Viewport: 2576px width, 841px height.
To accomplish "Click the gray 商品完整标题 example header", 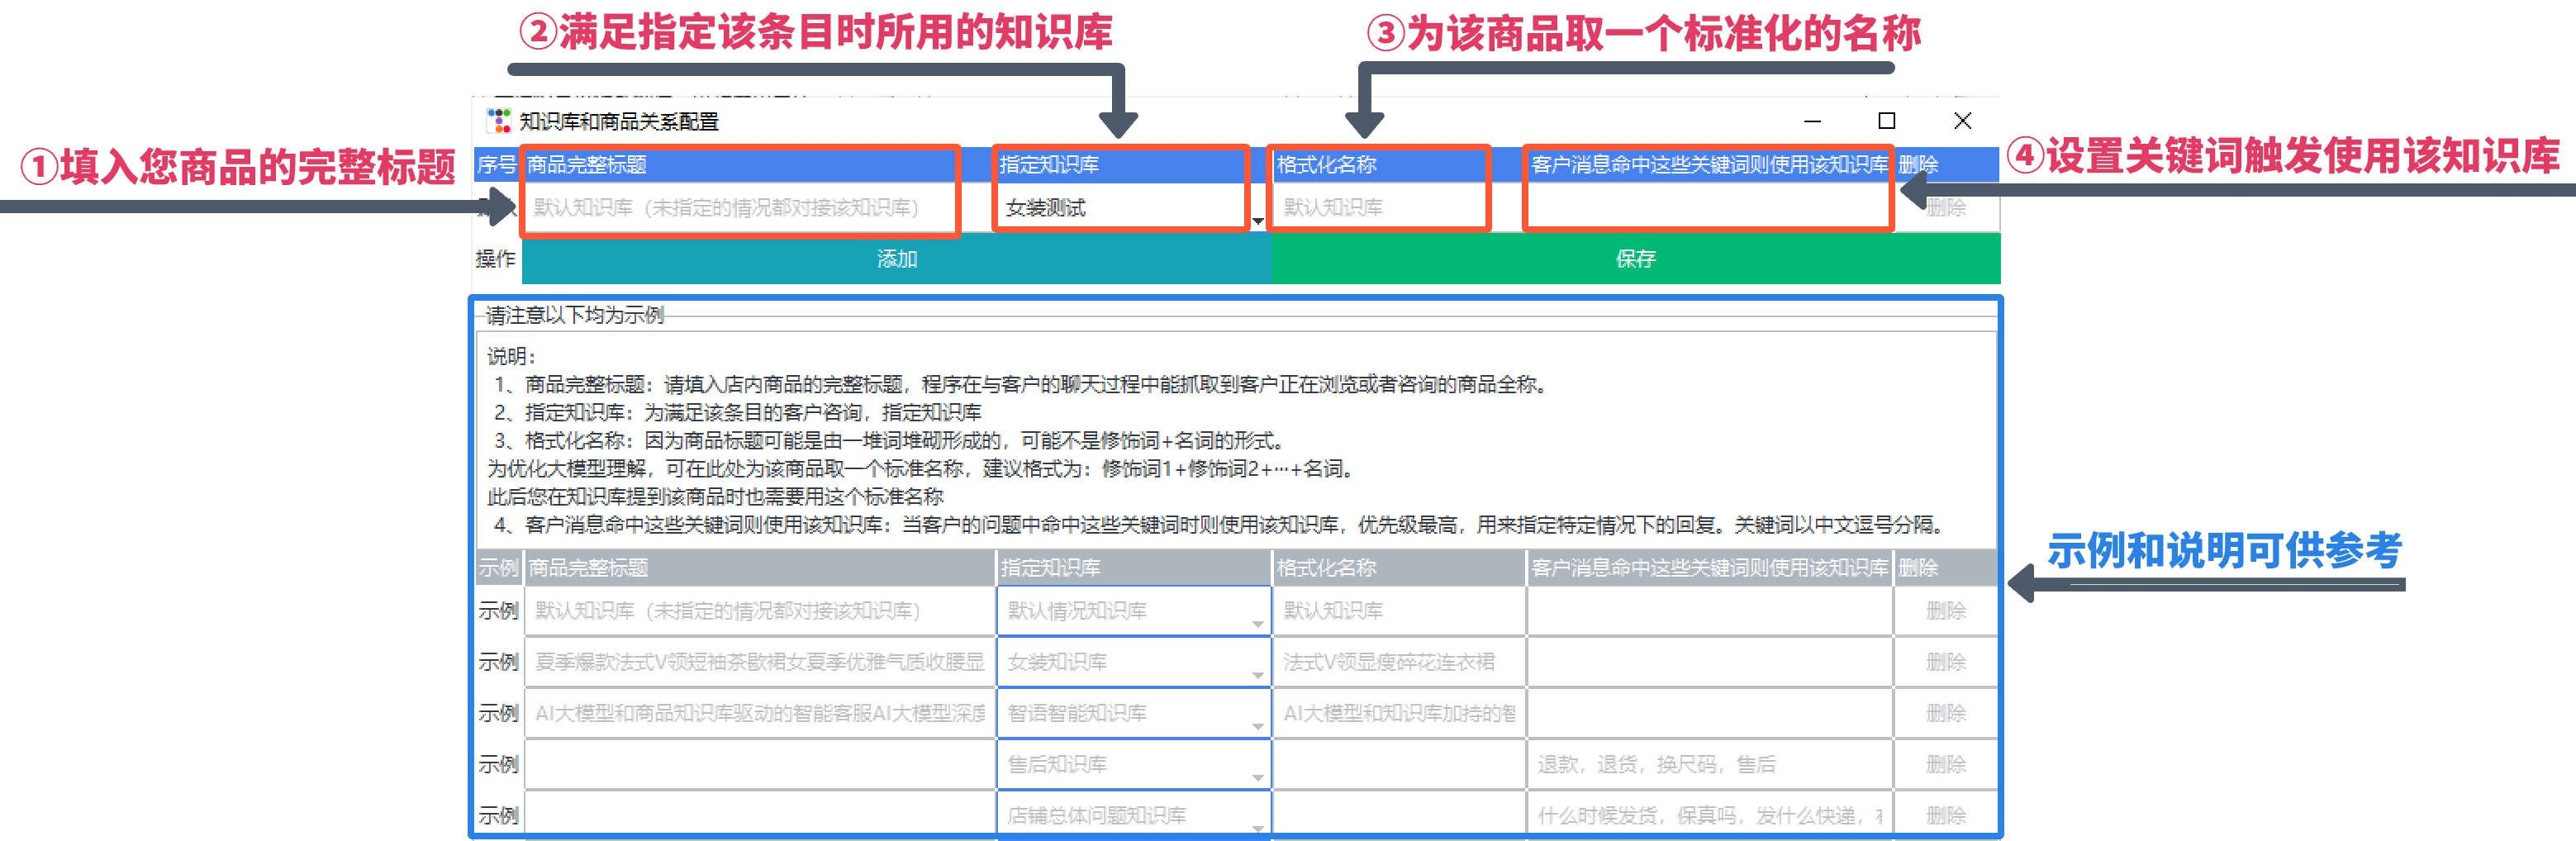I will [760, 568].
